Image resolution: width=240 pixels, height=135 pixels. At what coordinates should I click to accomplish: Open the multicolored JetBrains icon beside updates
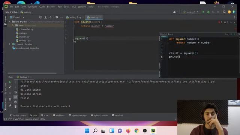(234, 12)
